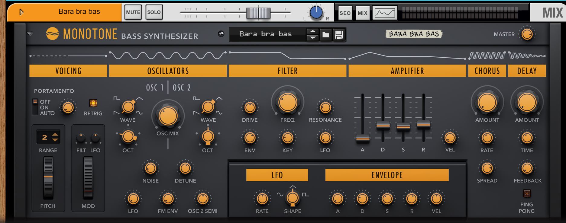Click the LFO section header
The image size is (566, 223).
pyautogui.click(x=277, y=175)
